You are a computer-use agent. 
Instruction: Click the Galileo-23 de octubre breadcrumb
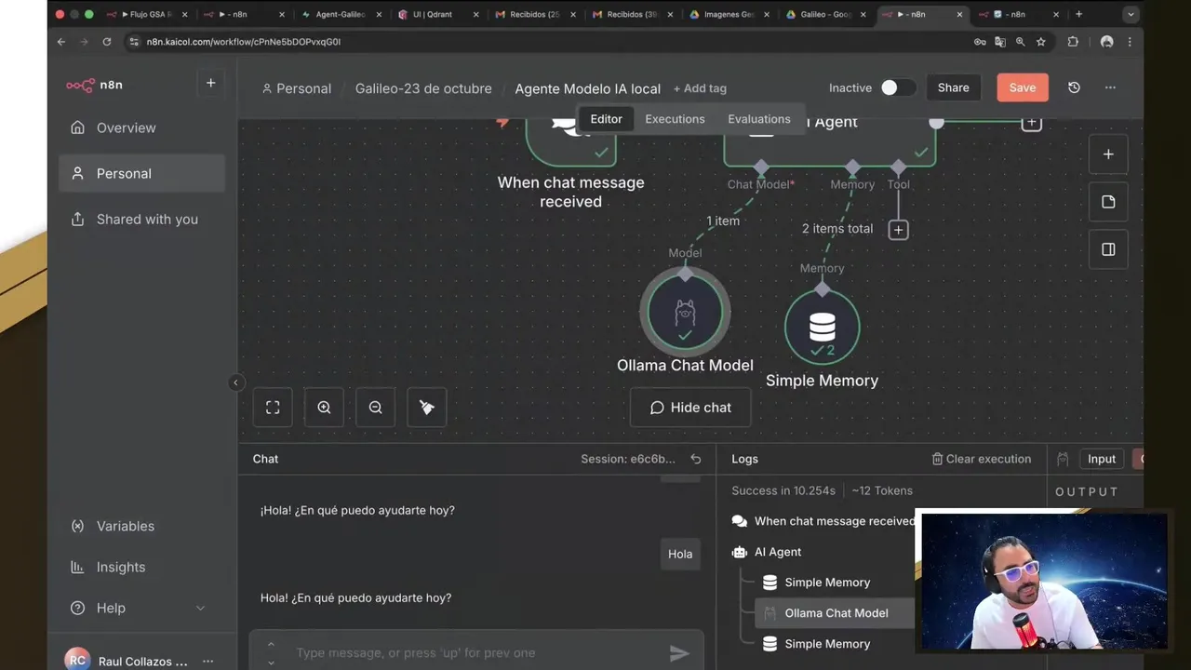pyautogui.click(x=423, y=88)
